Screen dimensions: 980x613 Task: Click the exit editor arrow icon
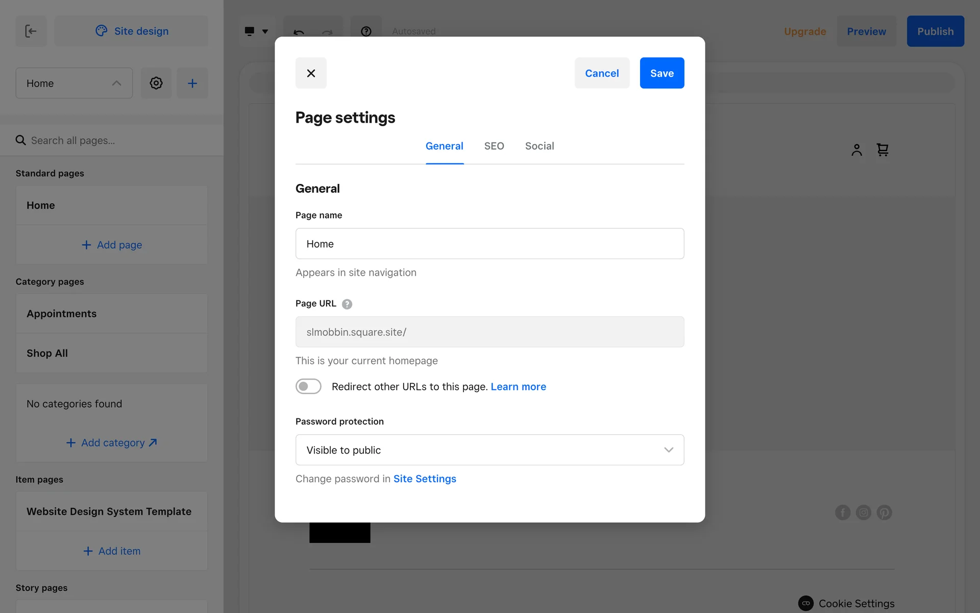coord(31,31)
